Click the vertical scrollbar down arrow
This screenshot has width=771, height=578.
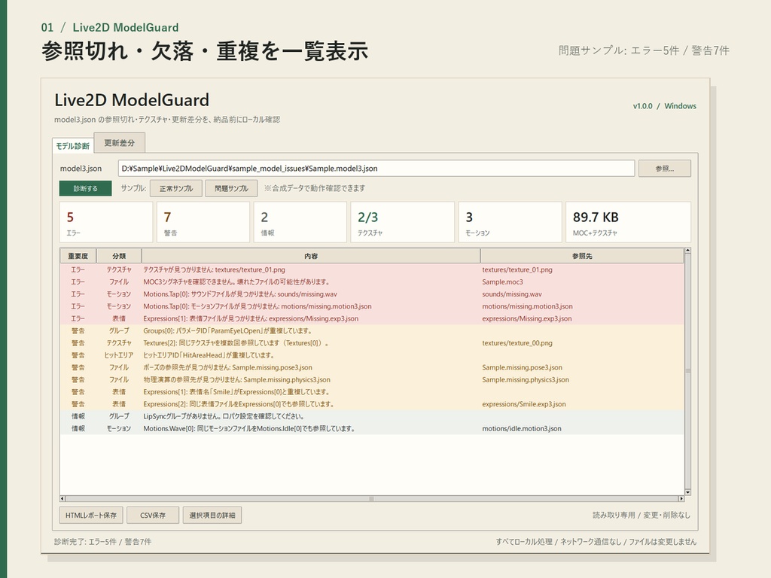click(687, 492)
